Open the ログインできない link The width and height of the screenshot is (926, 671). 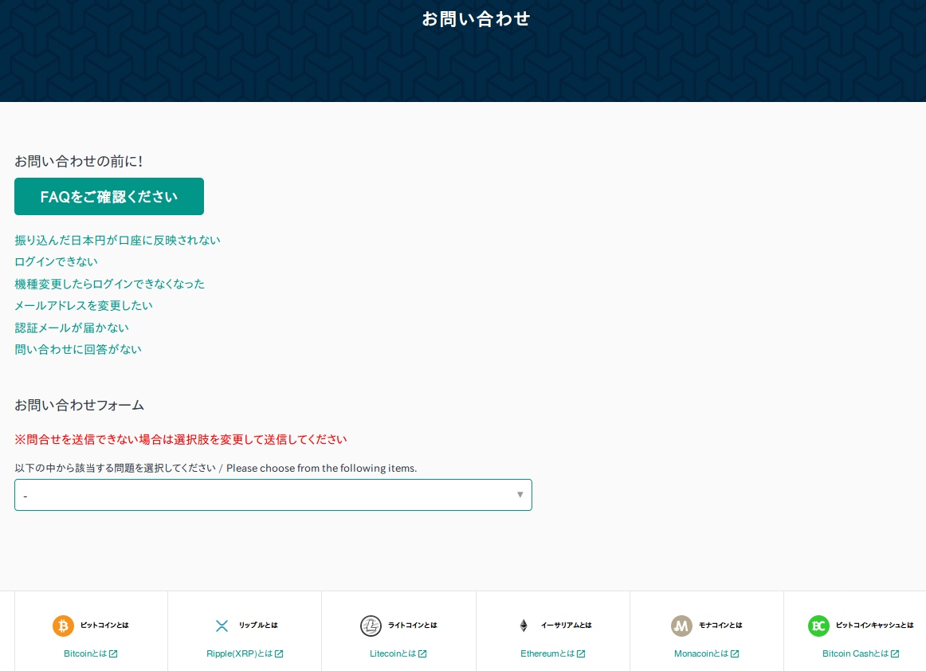56,261
